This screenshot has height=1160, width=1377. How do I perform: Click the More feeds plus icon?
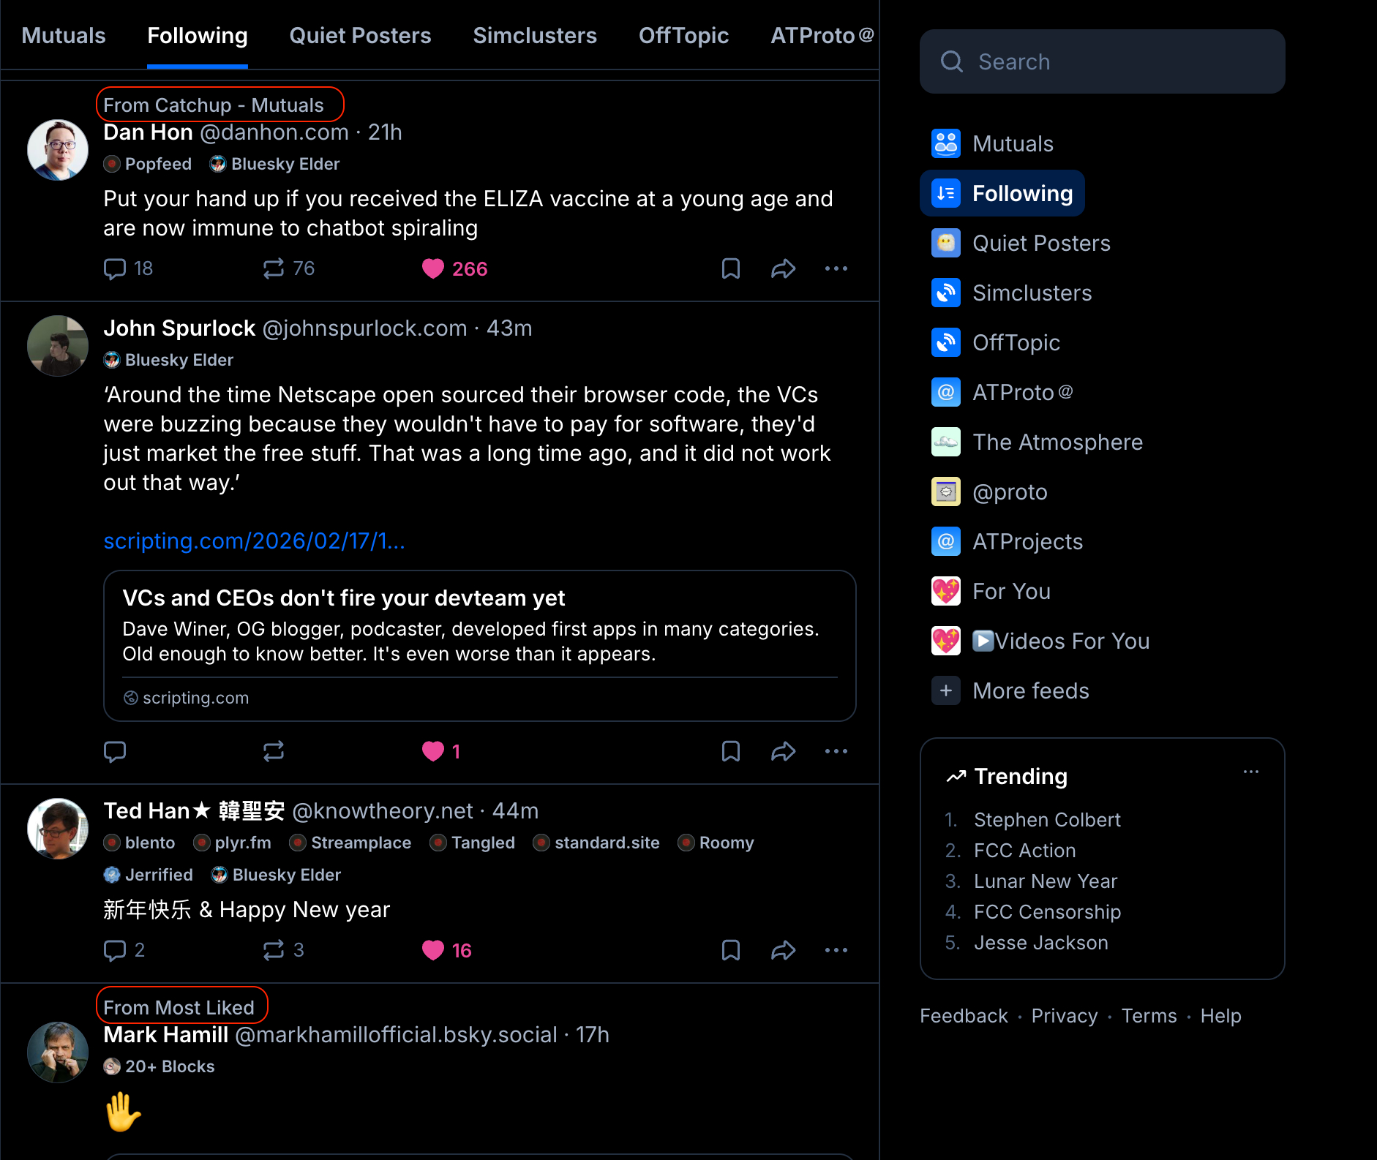[945, 690]
